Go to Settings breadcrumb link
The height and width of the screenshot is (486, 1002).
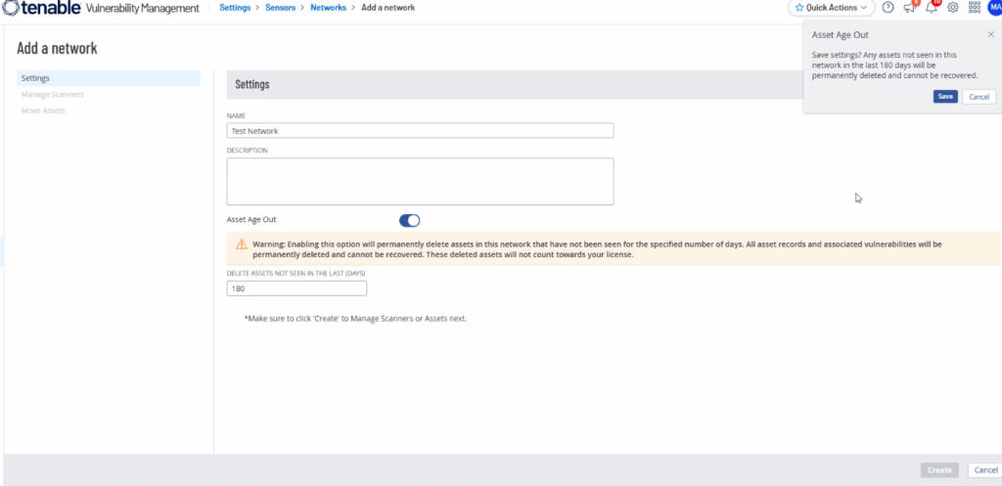(234, 8)
